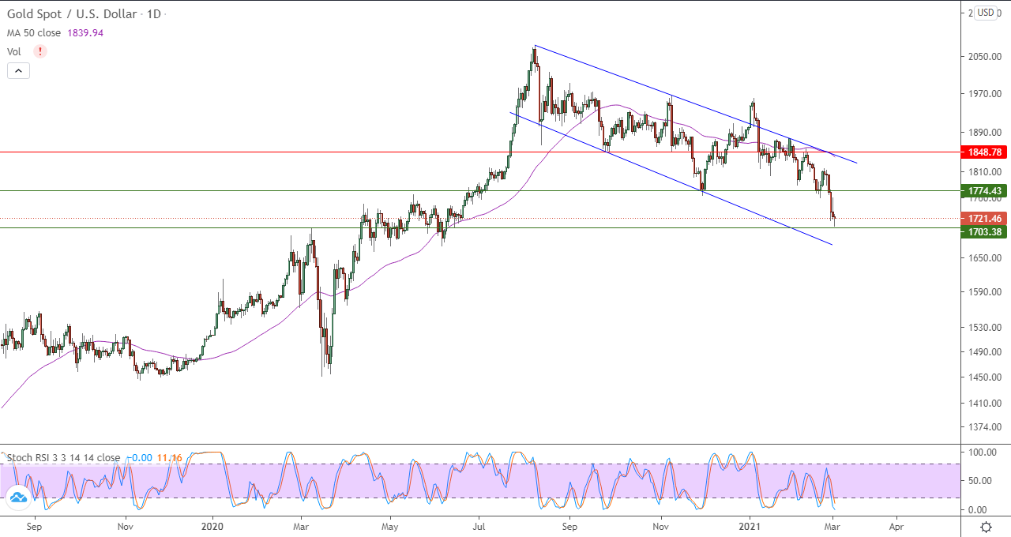Screen dimensions: 1011x537
Task: Click the Jul label on time axis
Action: 479,525
